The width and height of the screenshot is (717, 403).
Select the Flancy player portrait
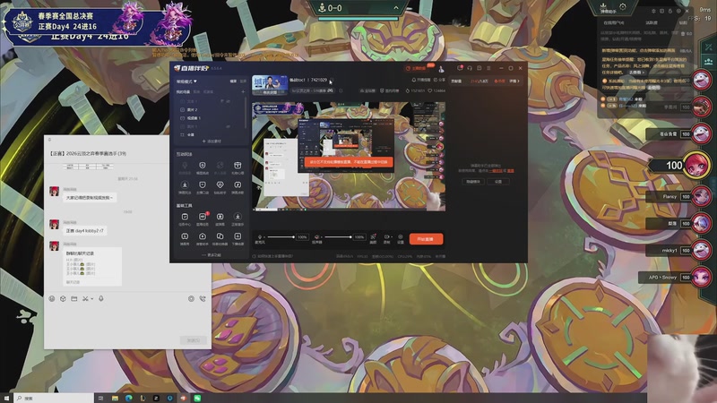point(701,197)
